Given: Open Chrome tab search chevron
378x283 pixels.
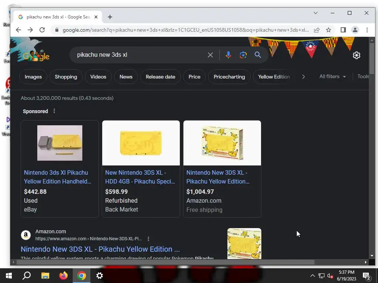Looking at the screenshot, I should click(315, 13).
